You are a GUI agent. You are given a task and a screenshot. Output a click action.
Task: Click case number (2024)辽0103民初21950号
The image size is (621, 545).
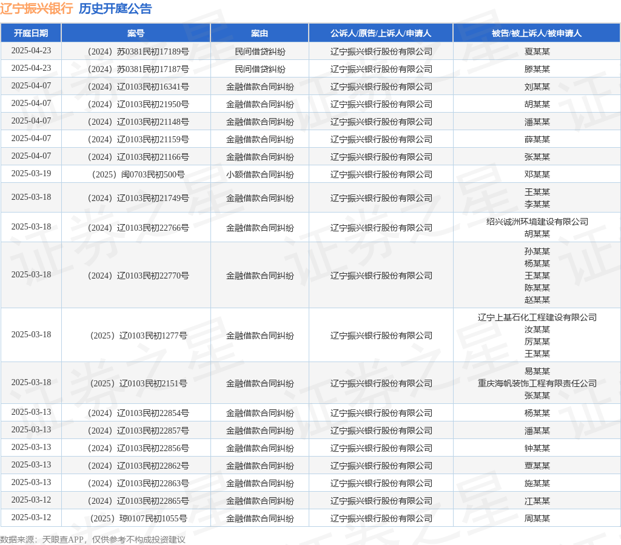138,104
